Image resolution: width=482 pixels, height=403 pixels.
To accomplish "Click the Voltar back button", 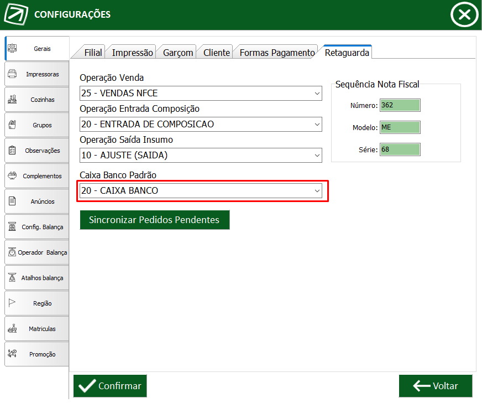I will pos(436,386).
